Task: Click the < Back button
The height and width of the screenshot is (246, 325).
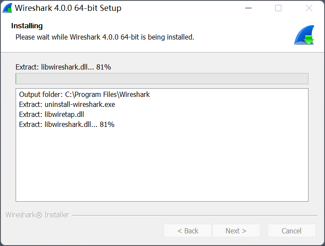Action: (187, 231)
